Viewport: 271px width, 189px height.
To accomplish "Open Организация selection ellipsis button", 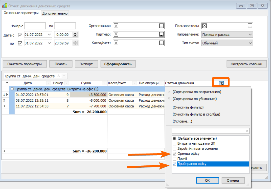I will coord(162,26).
